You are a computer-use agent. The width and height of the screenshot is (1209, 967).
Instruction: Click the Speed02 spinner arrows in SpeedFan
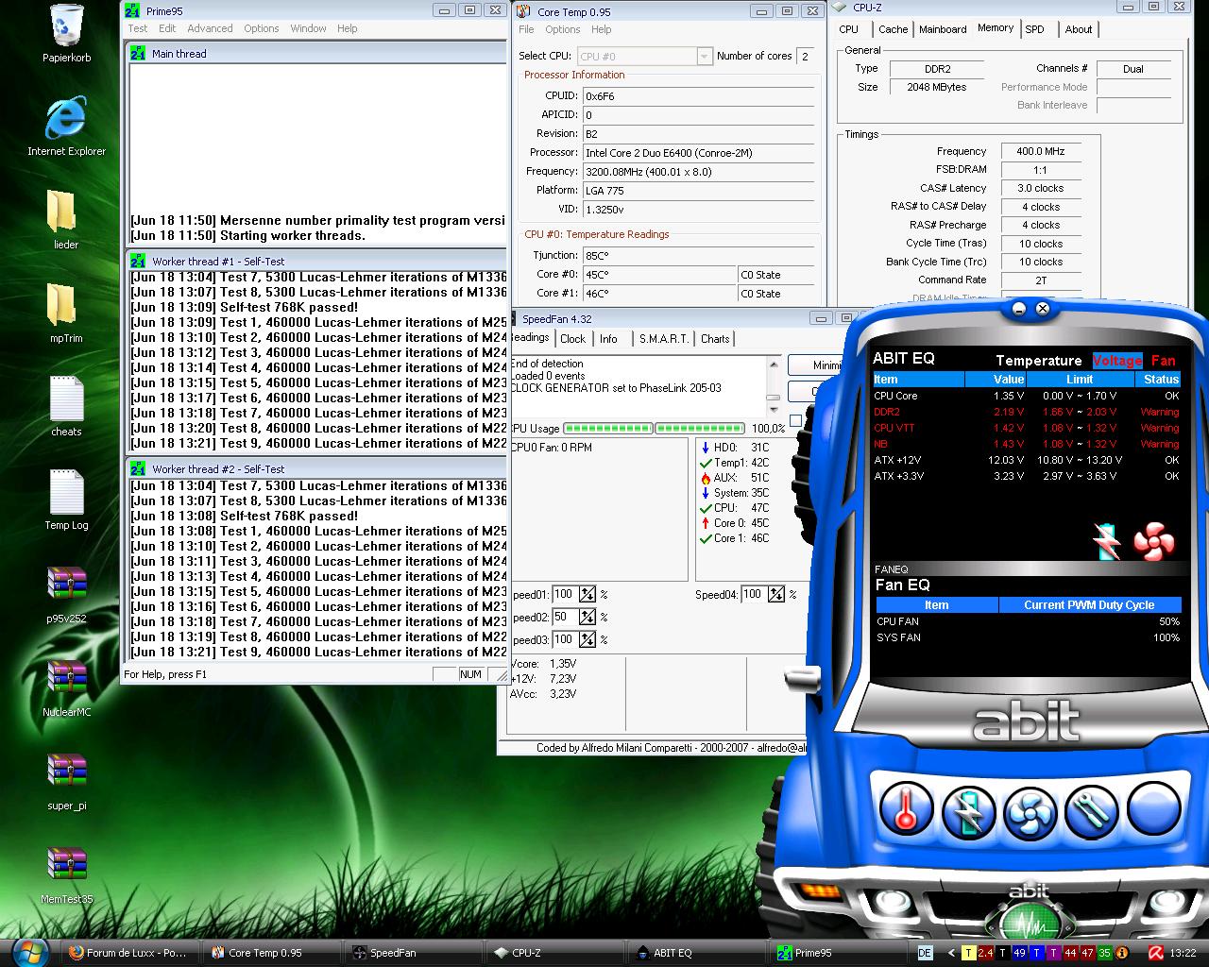pos(587,617)
